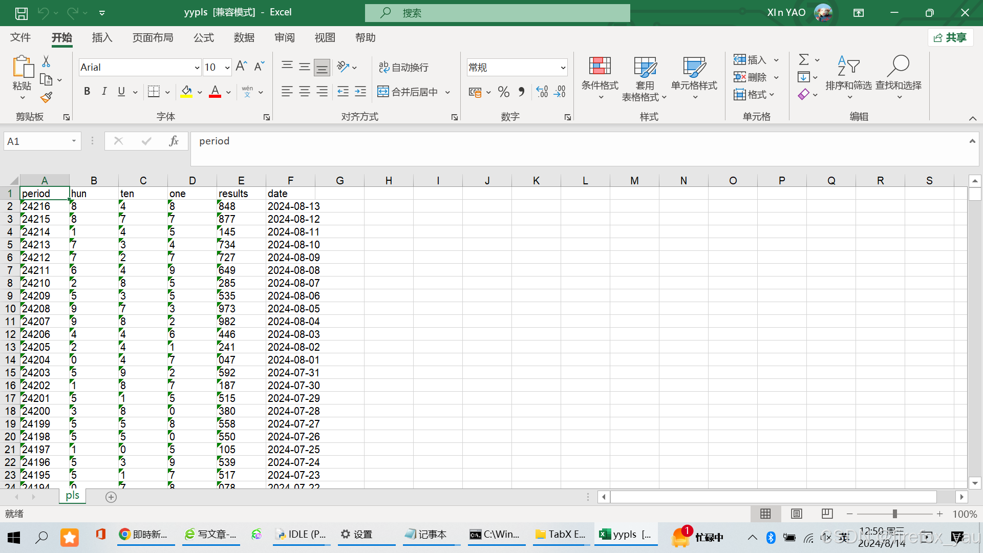Screen dimensions: 983x553
Task: Click the Find and Select magnifier icon
Action: tap(898, 67)
